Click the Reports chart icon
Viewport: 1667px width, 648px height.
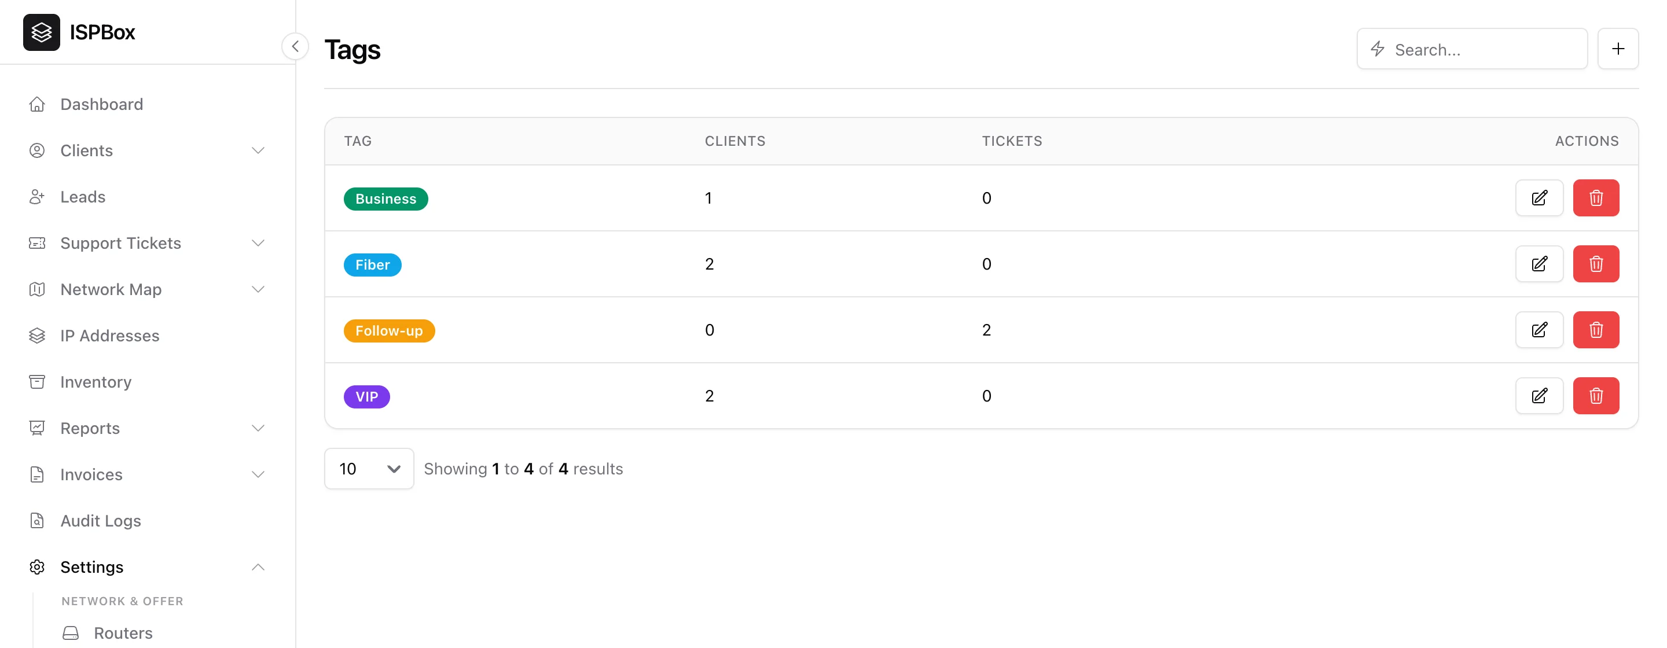point(37,428)
